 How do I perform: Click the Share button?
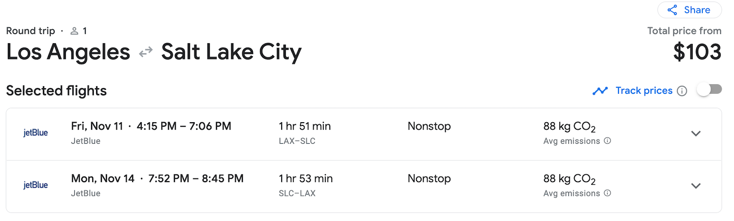click(x=689, y=10)
